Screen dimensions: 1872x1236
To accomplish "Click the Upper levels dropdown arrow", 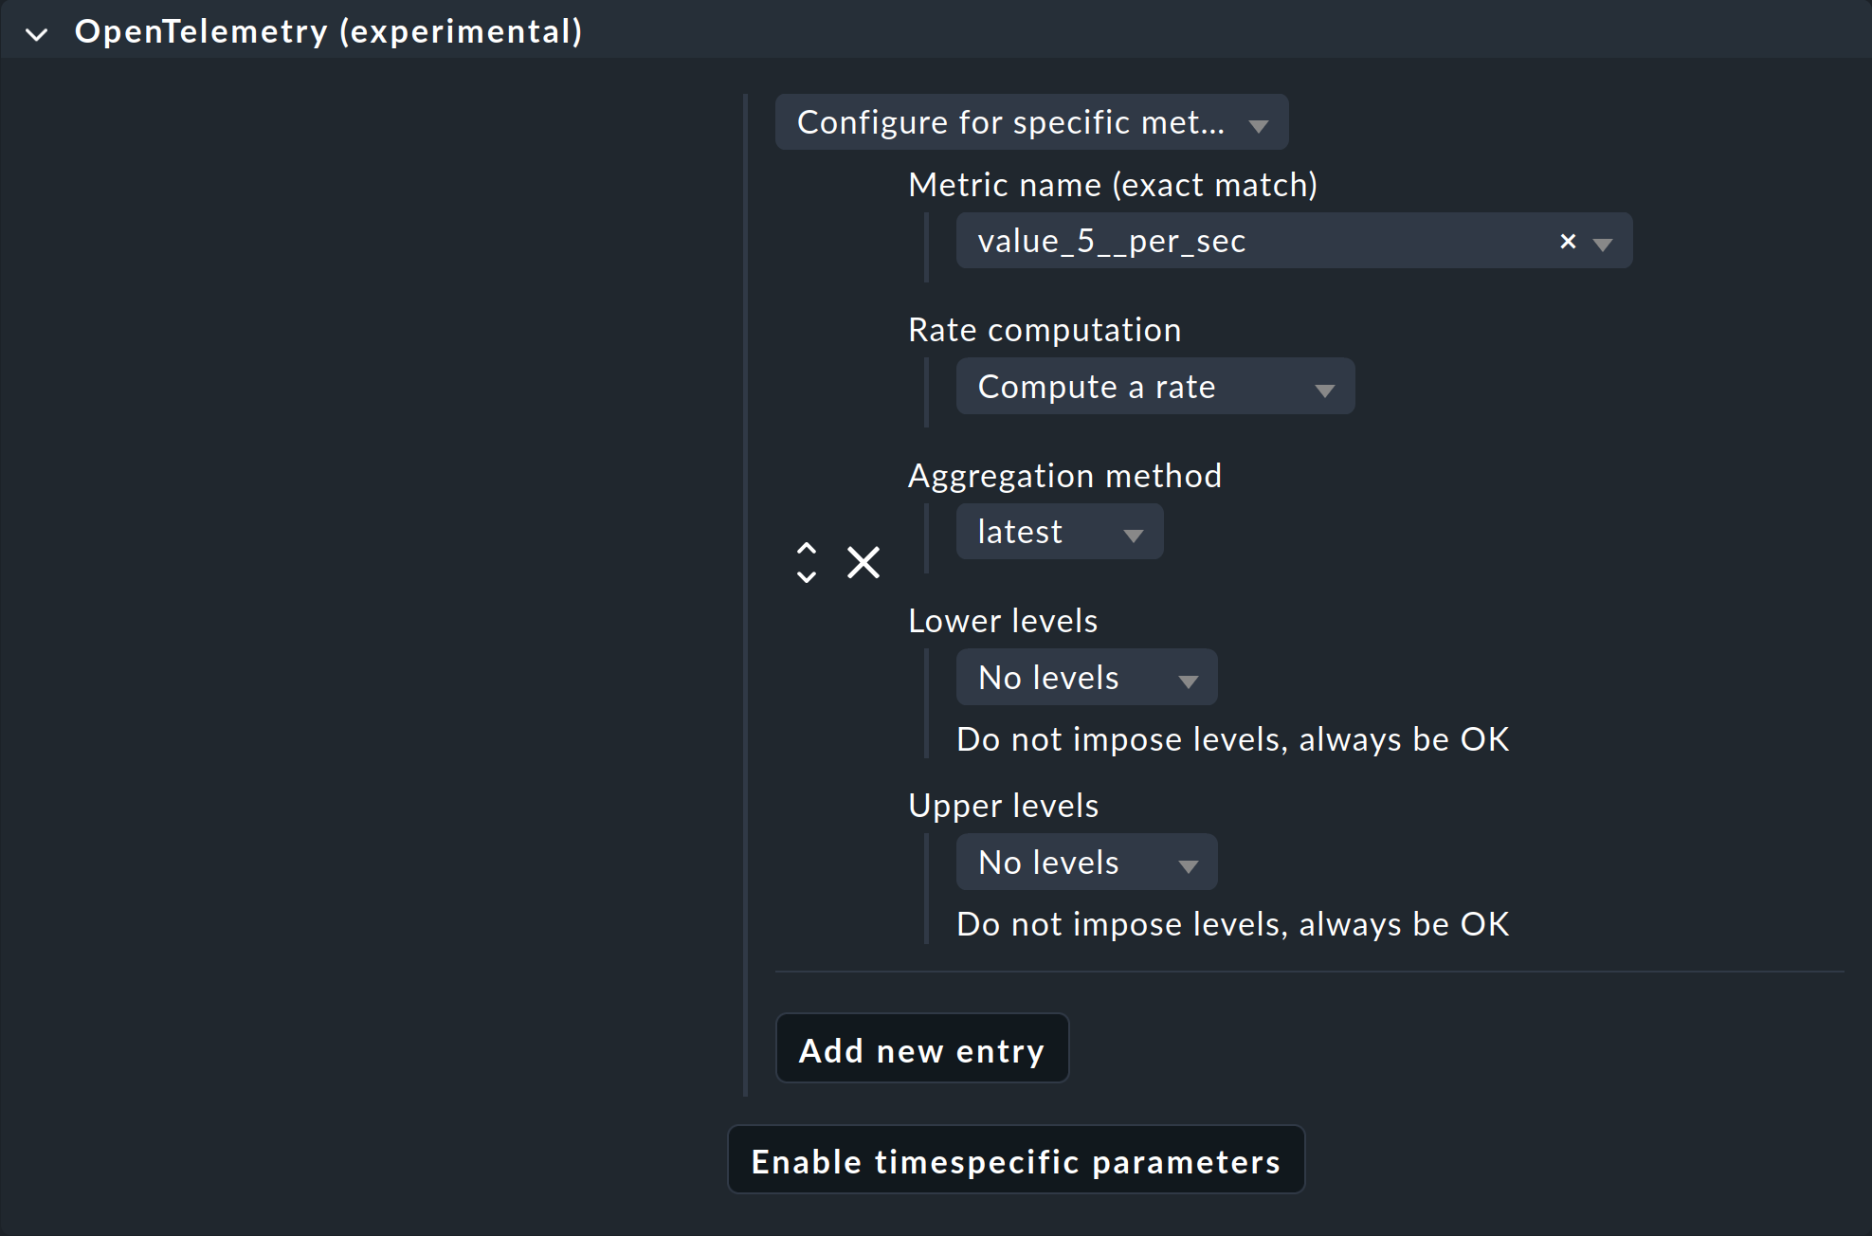I will pos(1189,865).
